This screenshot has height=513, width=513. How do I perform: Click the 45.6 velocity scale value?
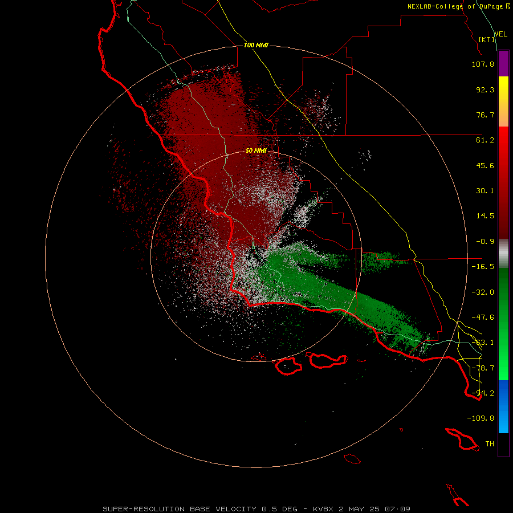coord(485,165)
